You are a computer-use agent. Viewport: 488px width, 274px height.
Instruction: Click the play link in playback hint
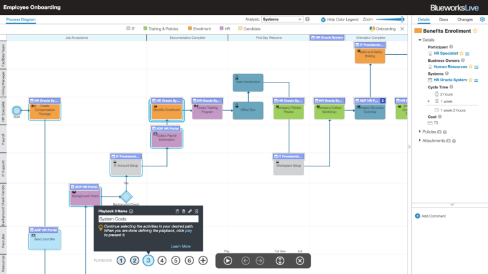[188, 231]
